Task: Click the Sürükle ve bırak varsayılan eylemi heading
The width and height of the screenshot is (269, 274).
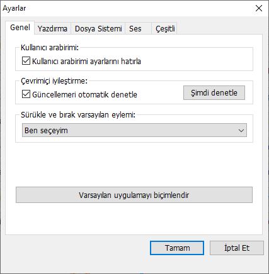Action: tap(78, 115)
